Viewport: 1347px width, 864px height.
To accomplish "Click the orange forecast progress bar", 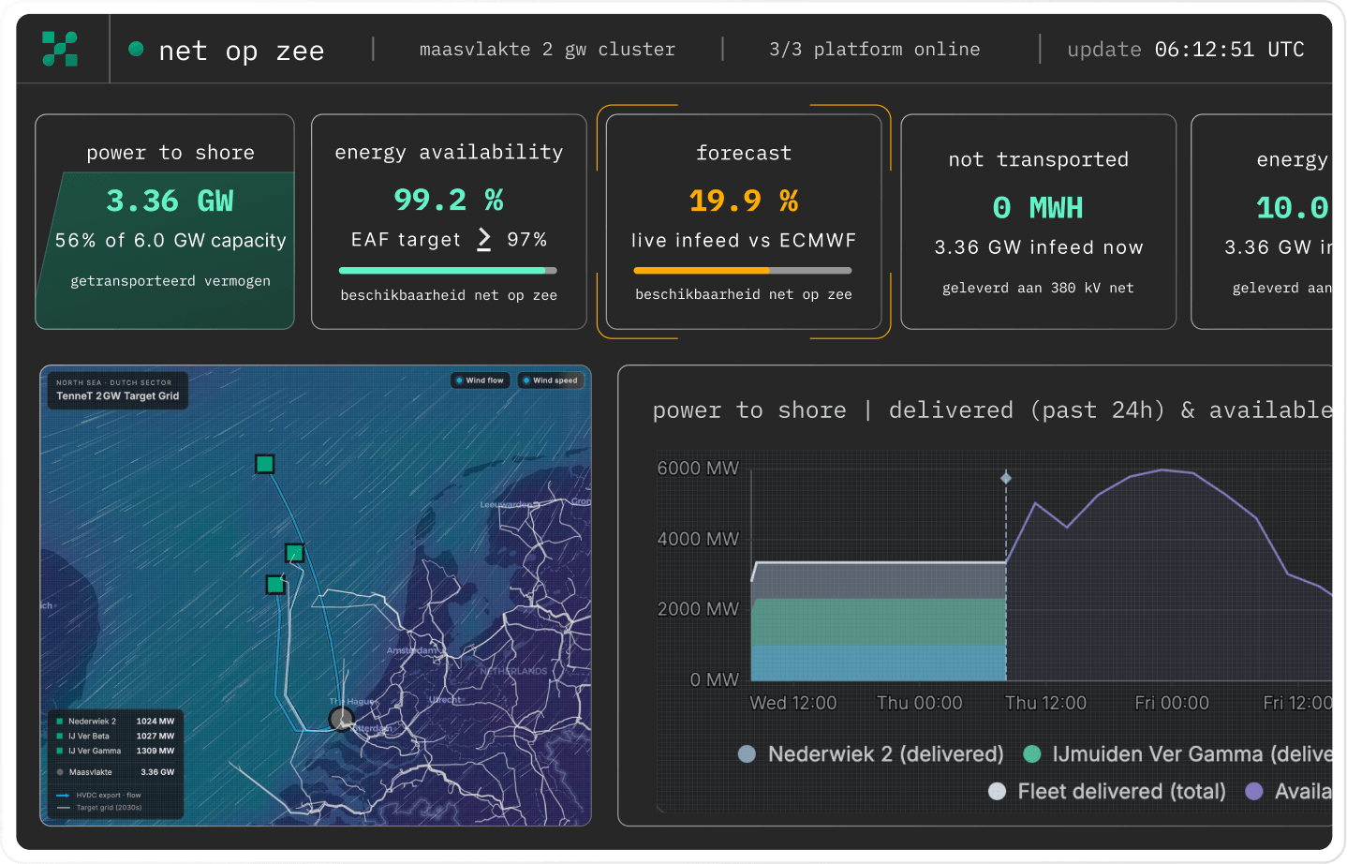I will pyautogui.click(x=743, y=271).
